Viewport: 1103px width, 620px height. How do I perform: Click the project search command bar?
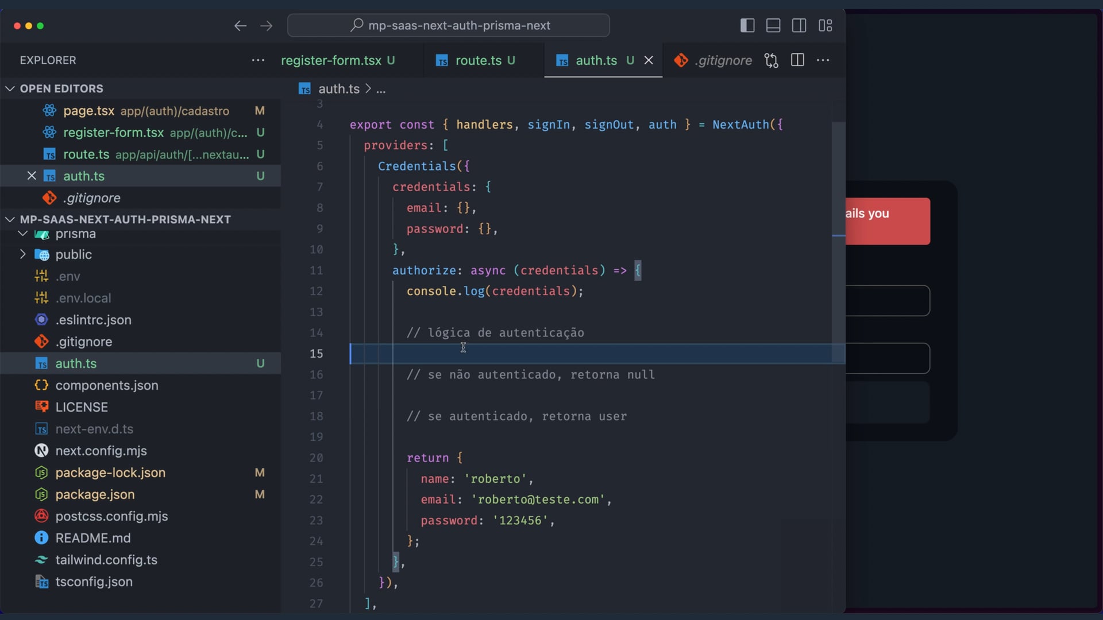tap(448, 25)
